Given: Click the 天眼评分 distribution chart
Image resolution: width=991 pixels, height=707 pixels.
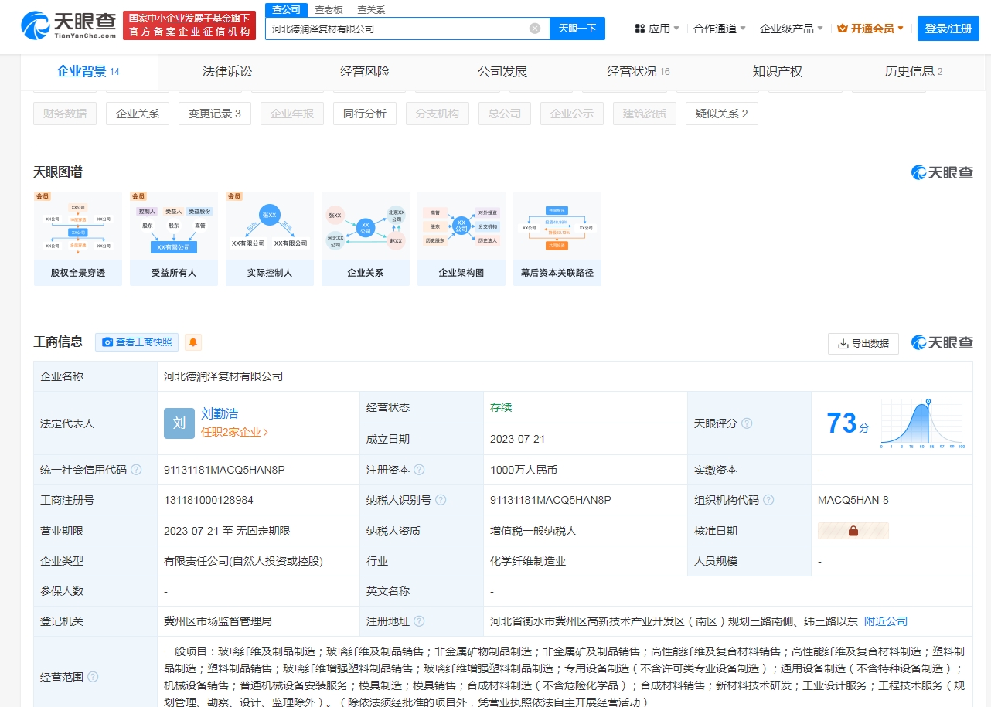Looking at the screenshot, I should point(922,423).
